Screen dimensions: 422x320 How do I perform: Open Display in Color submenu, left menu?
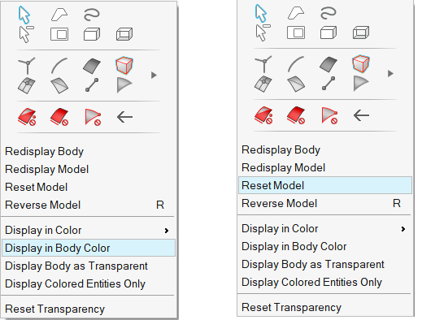tap(89, 231)
